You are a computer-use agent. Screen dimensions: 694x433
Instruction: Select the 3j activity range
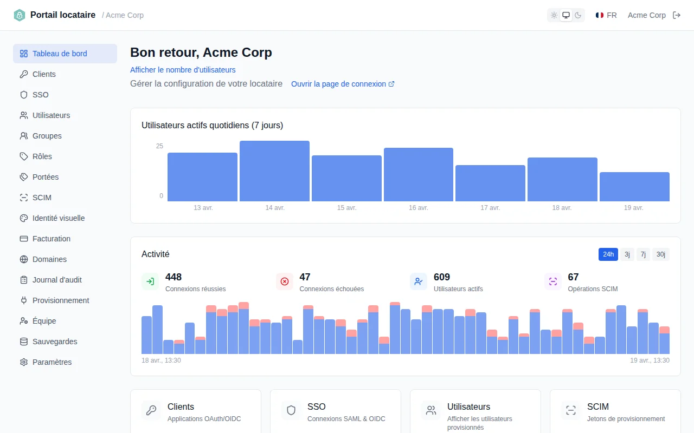pos(627,254)
